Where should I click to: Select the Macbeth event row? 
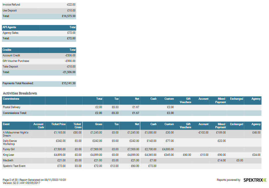(x=132, y=160)
